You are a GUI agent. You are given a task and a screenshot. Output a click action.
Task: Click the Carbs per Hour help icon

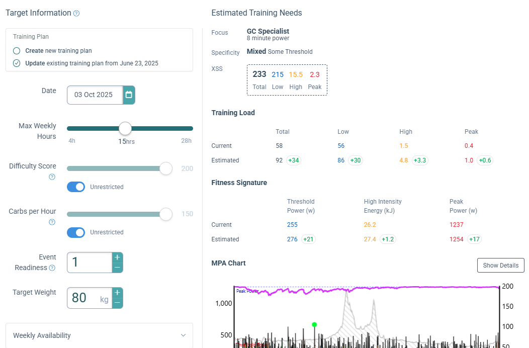pos(52,222)
